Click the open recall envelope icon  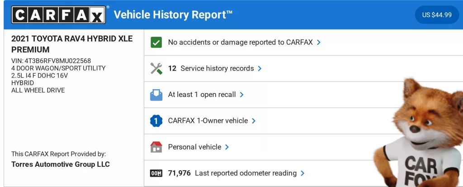[x=156, y=95]
